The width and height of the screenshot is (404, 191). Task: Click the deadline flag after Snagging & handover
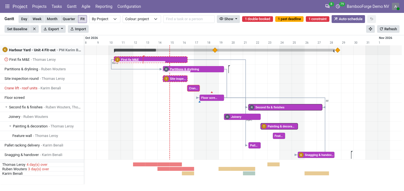click(x=352, y=155)
